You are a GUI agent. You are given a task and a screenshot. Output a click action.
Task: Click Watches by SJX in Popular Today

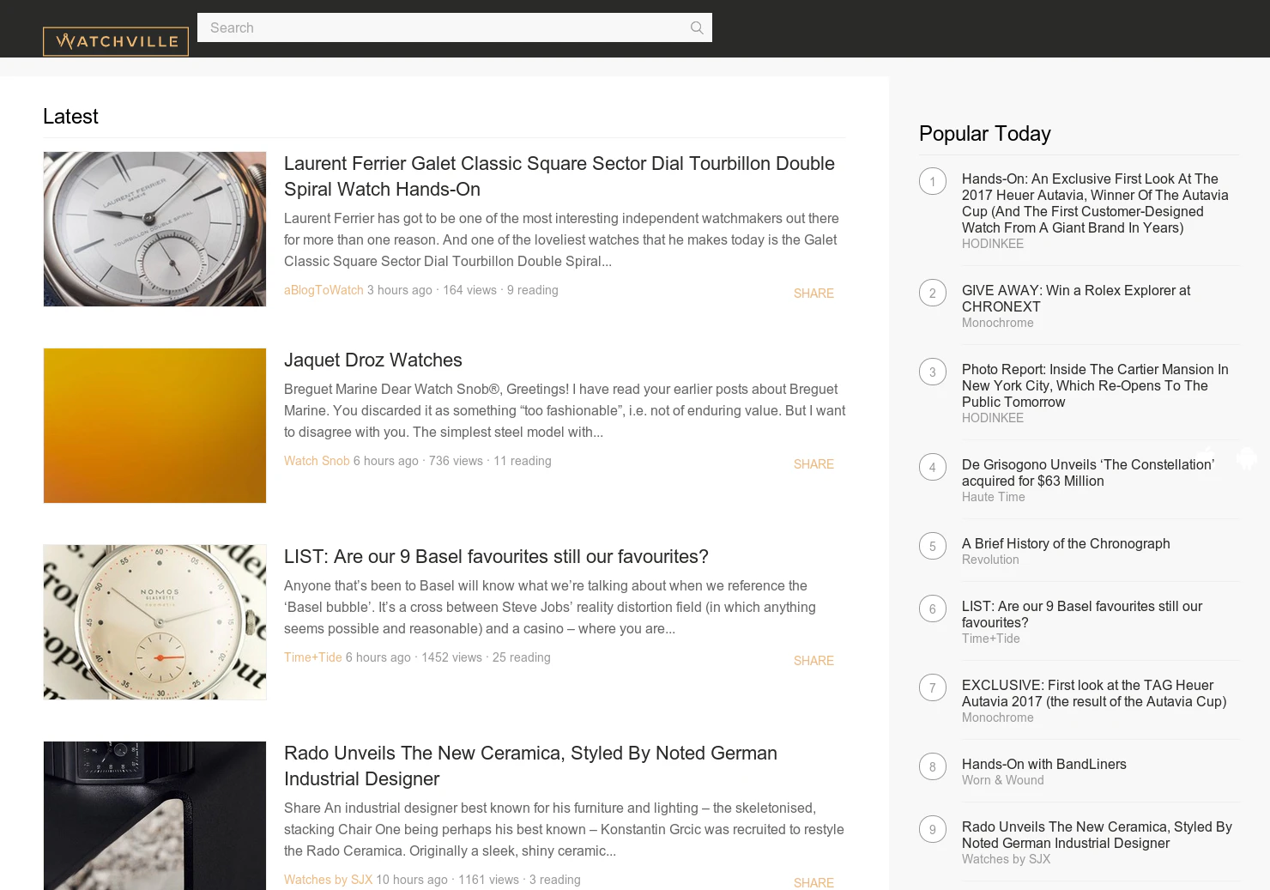tap(1006, 859)
